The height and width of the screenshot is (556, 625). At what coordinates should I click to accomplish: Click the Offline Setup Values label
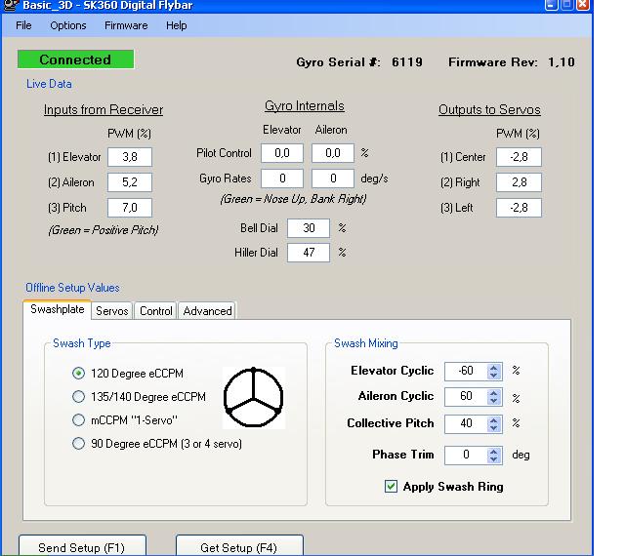point(72,288)
